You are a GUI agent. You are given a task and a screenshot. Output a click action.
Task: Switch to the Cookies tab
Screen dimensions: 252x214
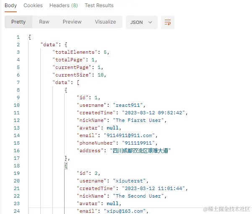[33, 5]
